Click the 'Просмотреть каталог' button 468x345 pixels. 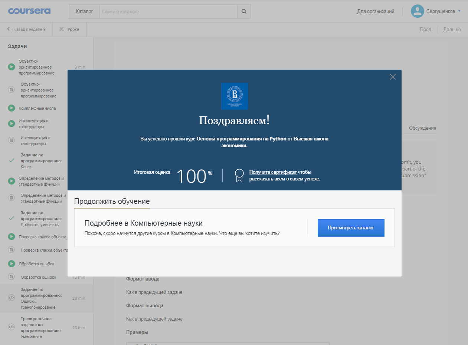coord(351,228)
